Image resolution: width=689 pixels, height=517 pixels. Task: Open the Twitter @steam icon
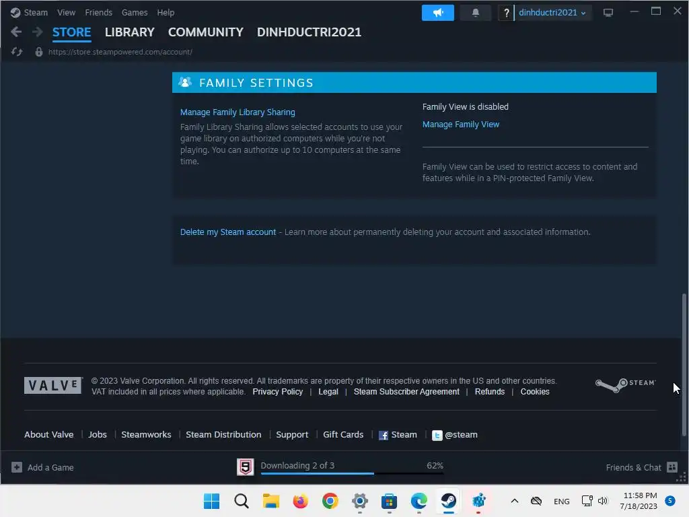pos(437,436)
